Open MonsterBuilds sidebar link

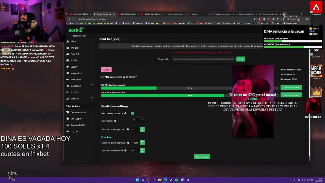pos(76,125)
